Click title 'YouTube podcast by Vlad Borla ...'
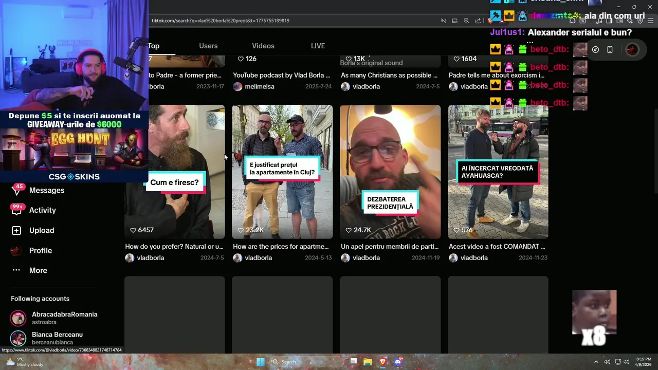 (282, 75)
